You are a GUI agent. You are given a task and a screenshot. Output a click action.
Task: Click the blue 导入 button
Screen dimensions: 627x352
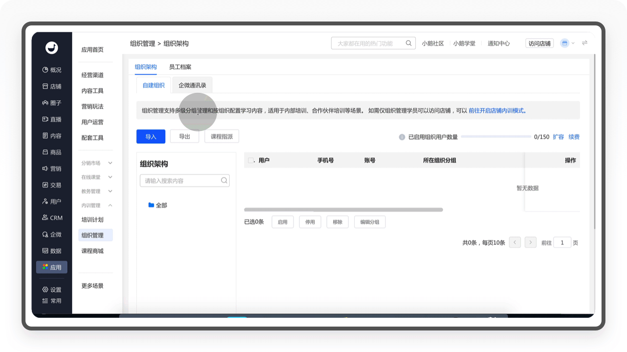tap(151, 136)
